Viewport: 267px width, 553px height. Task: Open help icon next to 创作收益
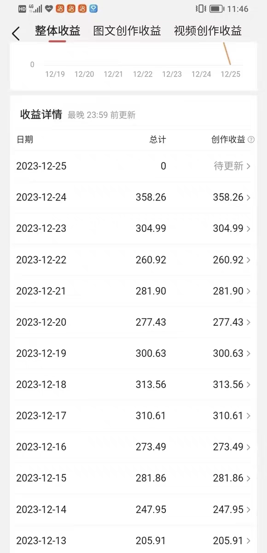(251, 140)
